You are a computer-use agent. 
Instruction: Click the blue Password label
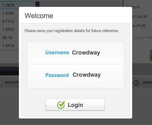click(57, 75)
